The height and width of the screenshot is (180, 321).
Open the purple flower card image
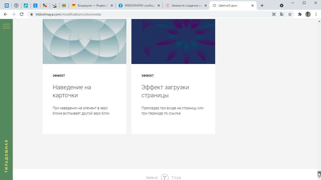click(x=173, y=41)
